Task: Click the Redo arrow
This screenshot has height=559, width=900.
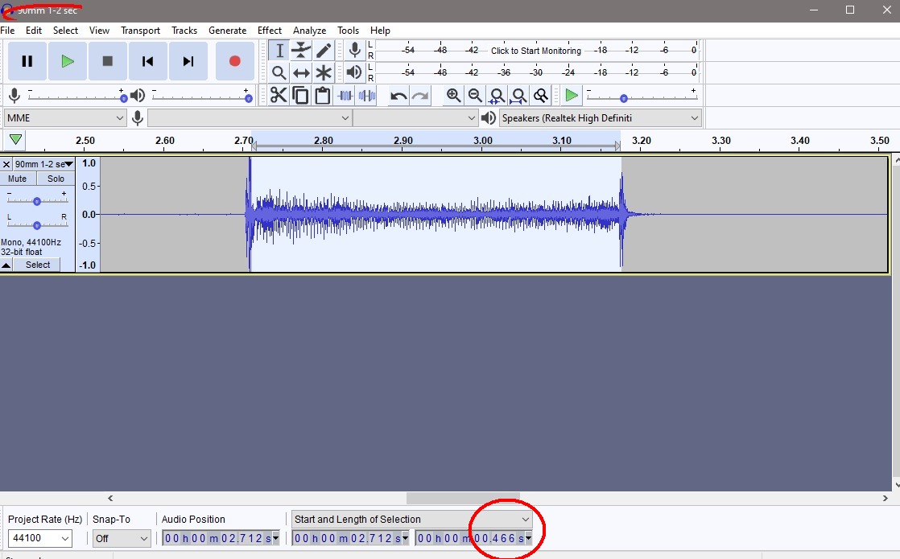Action: pyautogui.click(x=420, y=95)
